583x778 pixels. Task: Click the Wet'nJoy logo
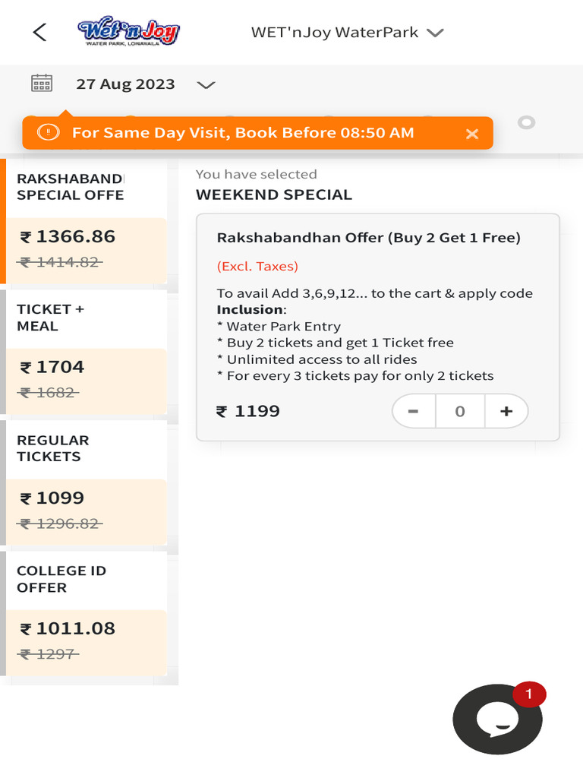[128, 33]
